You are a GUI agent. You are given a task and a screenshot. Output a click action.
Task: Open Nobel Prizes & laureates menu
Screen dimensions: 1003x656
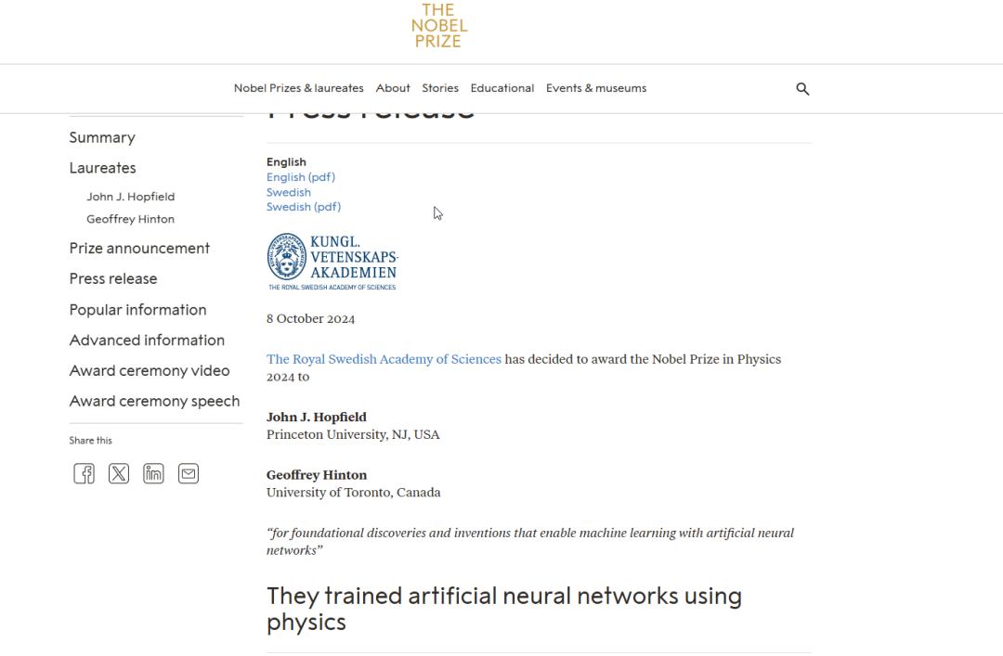[x=299, y=88]
